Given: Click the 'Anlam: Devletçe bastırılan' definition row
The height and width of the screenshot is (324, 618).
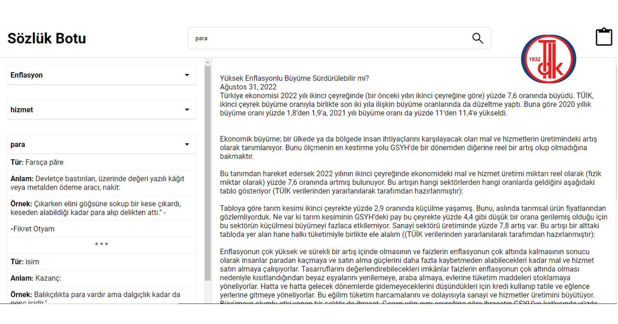Looking at the screenshot, I should coord(101,183).
